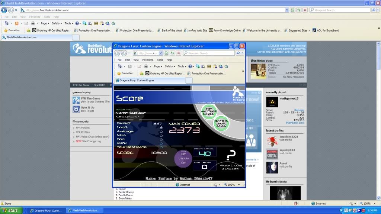Click the blue Help icon in main toolbar

click(77, 23)
